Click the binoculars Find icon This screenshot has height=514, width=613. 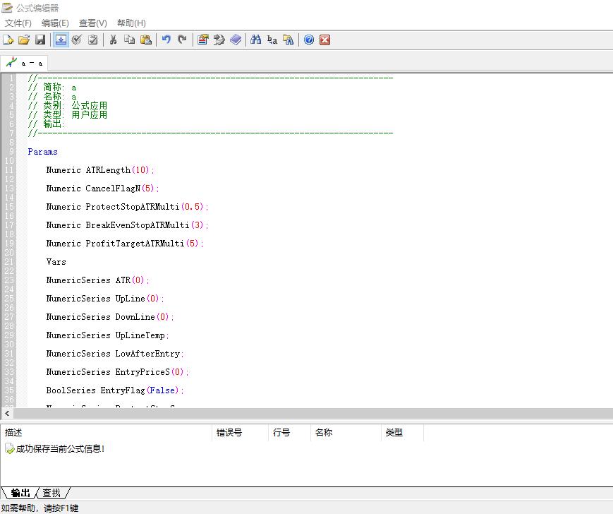[256, 40]
